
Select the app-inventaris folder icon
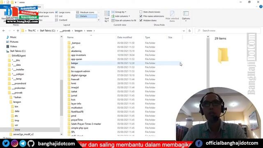point(69,55)
